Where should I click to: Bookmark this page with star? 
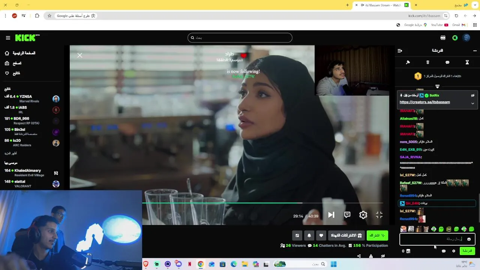tap(49, 16)
